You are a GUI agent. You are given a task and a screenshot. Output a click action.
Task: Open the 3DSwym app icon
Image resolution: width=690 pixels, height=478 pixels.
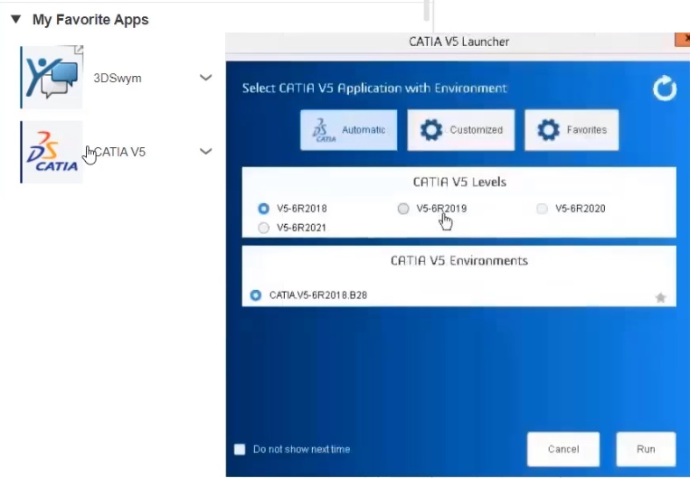tap(52, 77)
